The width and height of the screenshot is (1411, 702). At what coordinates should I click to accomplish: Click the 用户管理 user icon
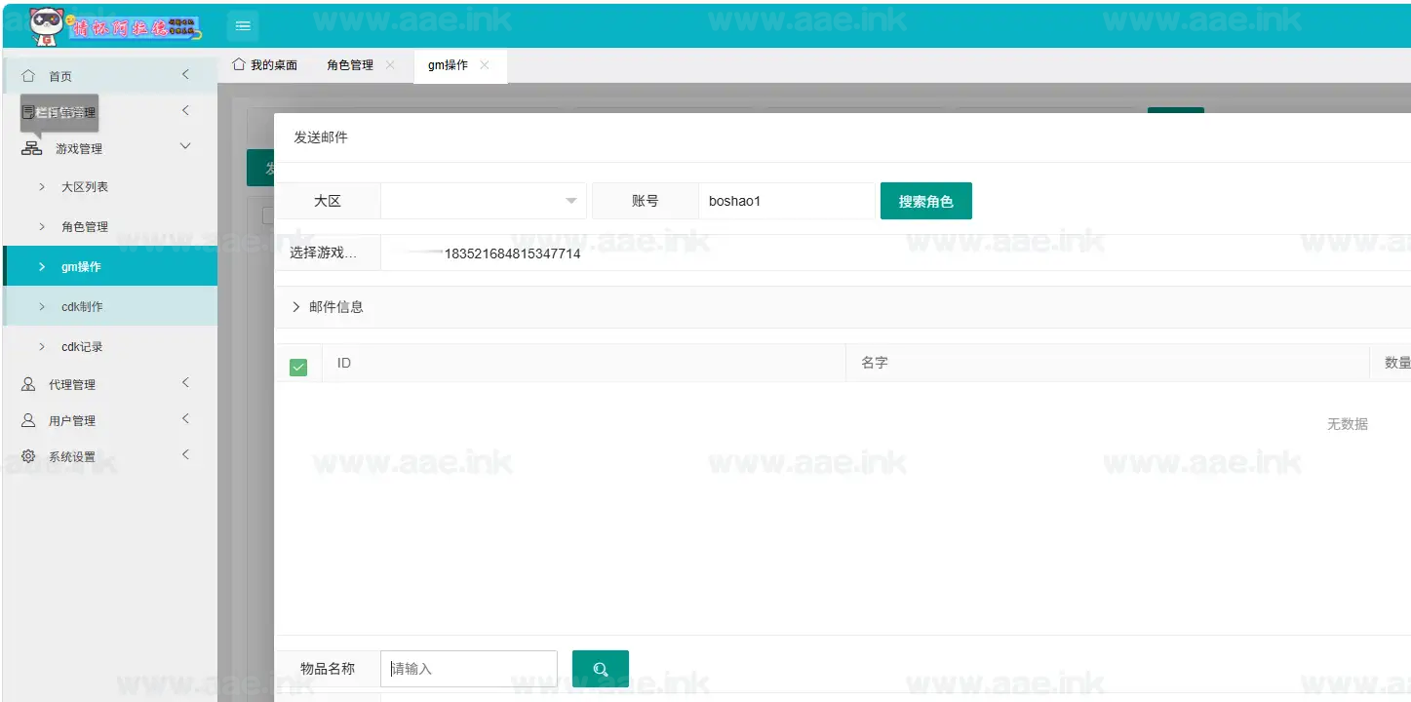point(28,420)
